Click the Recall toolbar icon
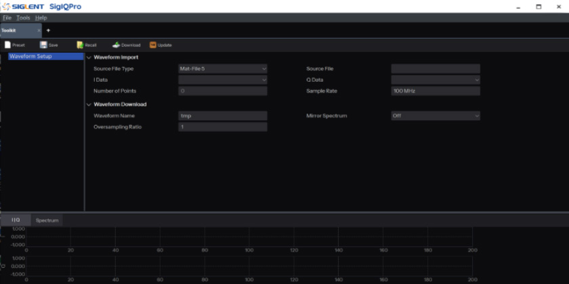The image size is (569, 284). click(x=80, y=45)
